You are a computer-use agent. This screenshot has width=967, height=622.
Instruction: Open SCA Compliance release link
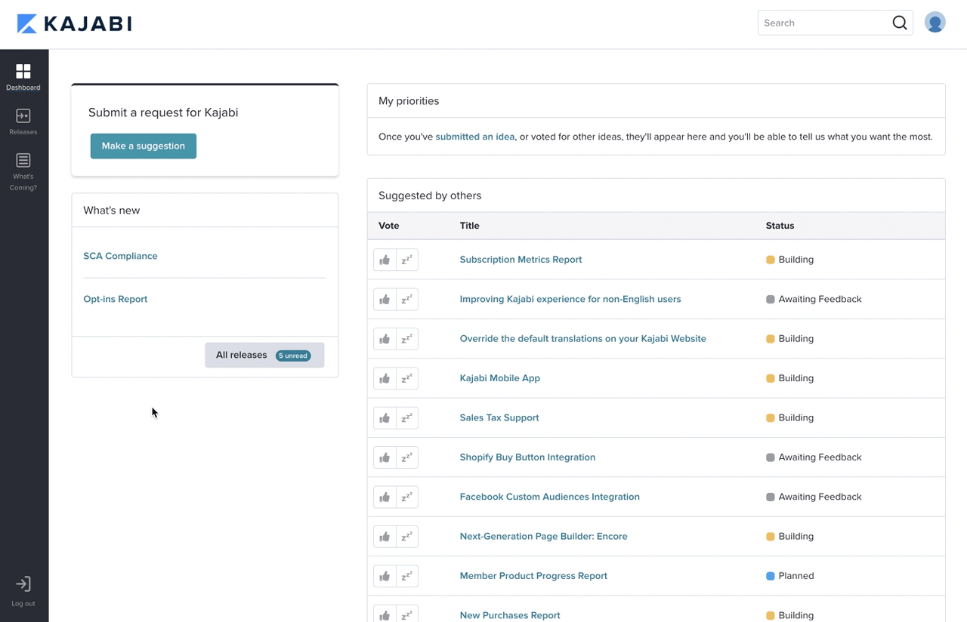tap(120, 256)
